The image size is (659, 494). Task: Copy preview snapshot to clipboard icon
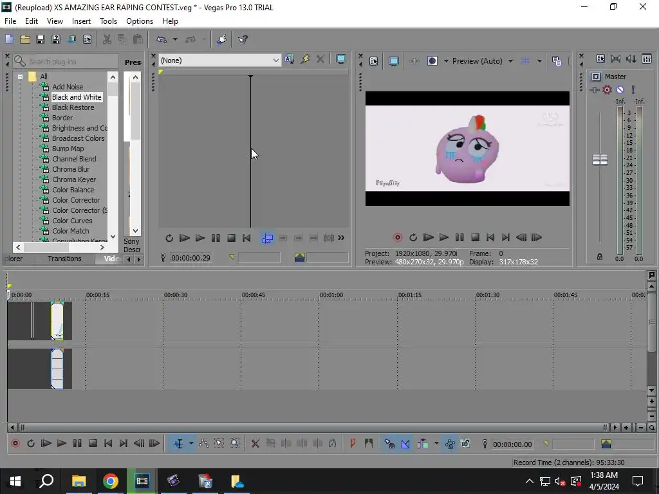(557, 61)
